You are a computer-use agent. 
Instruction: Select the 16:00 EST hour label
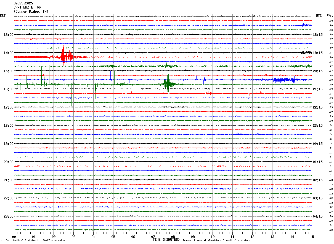8,89
